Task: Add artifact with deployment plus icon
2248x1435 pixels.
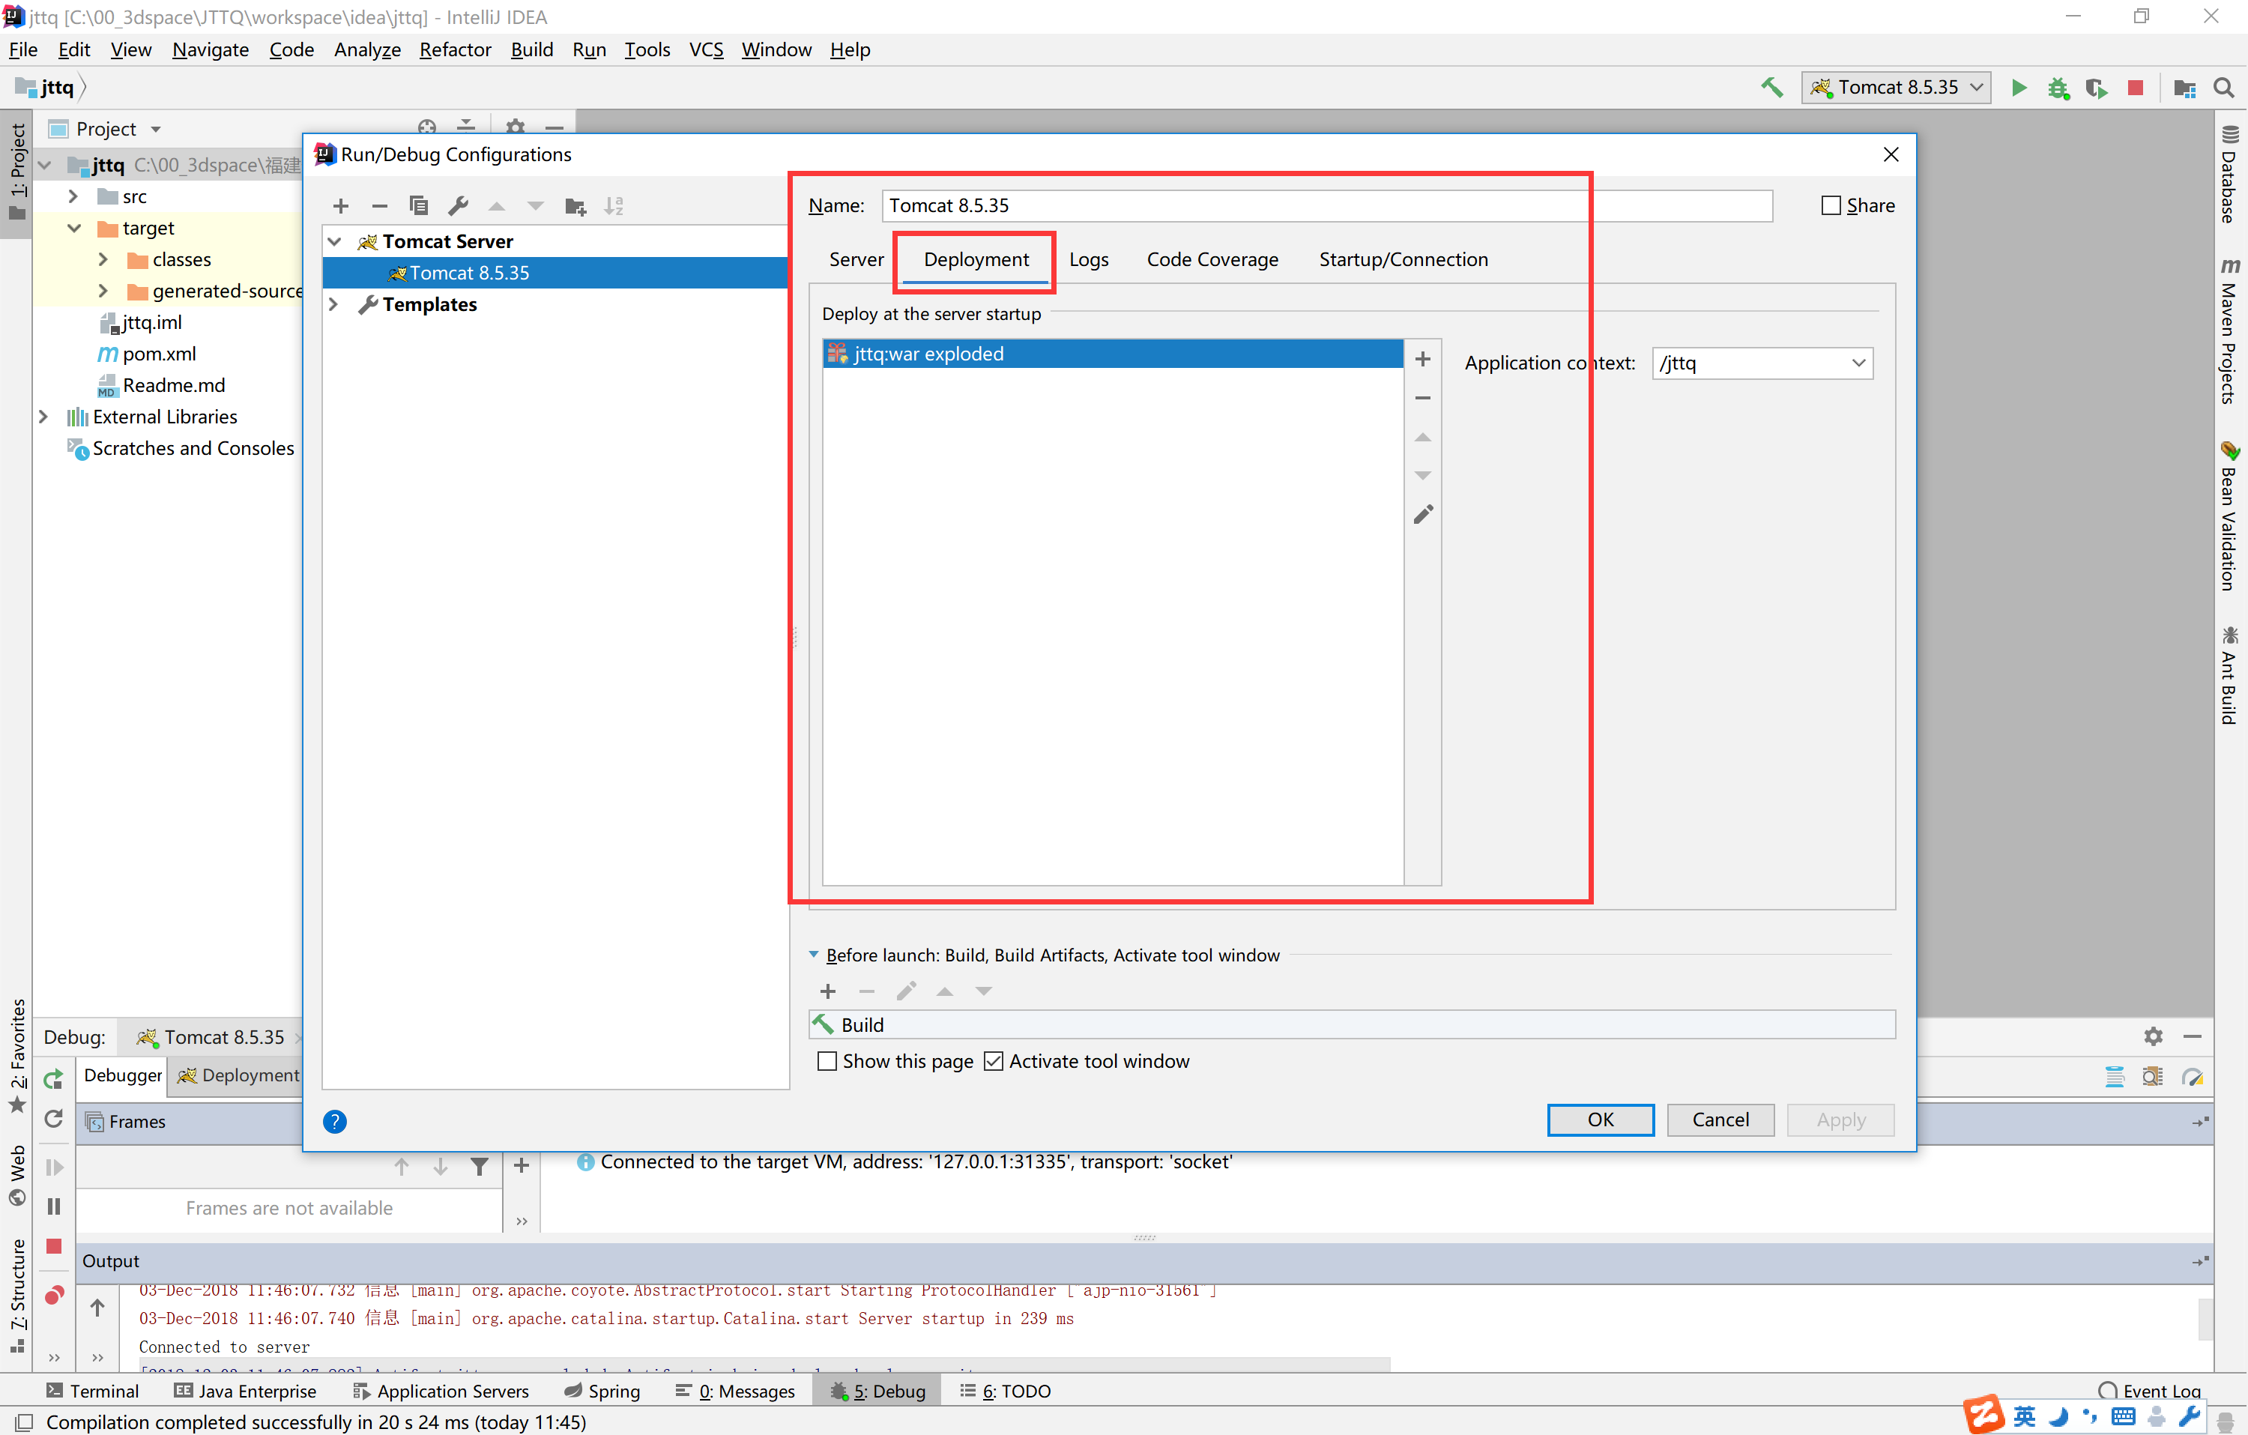Action: (1421, 360)
